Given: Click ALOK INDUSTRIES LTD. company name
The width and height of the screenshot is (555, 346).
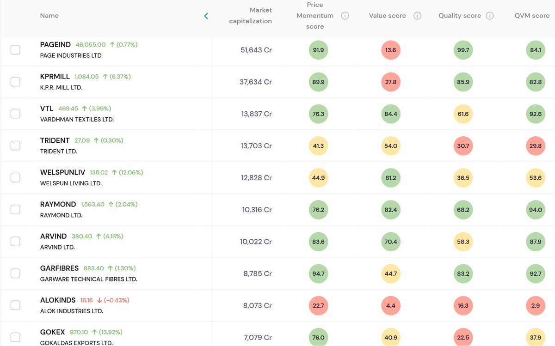Looking at the screenshot, I should click(72, 311).
